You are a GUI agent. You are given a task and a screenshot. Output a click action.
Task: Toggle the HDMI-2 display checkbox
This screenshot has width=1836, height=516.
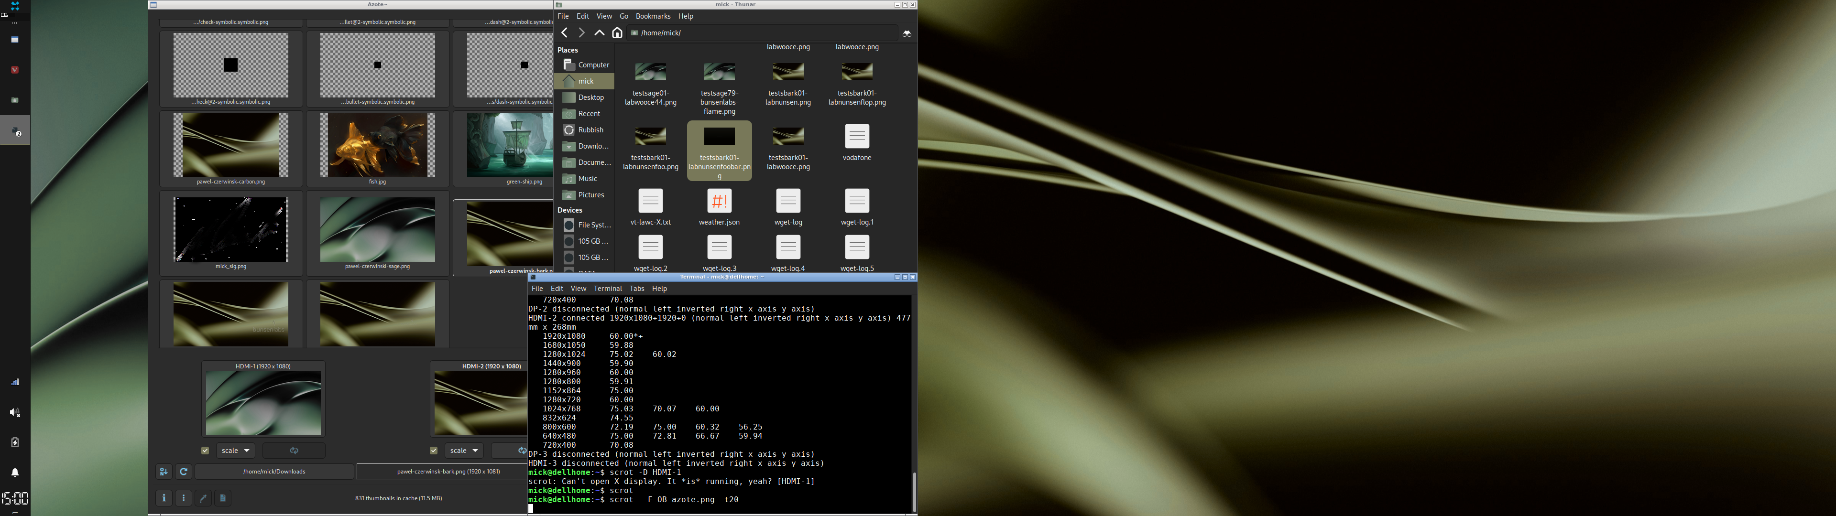click(x=433, y=451)
